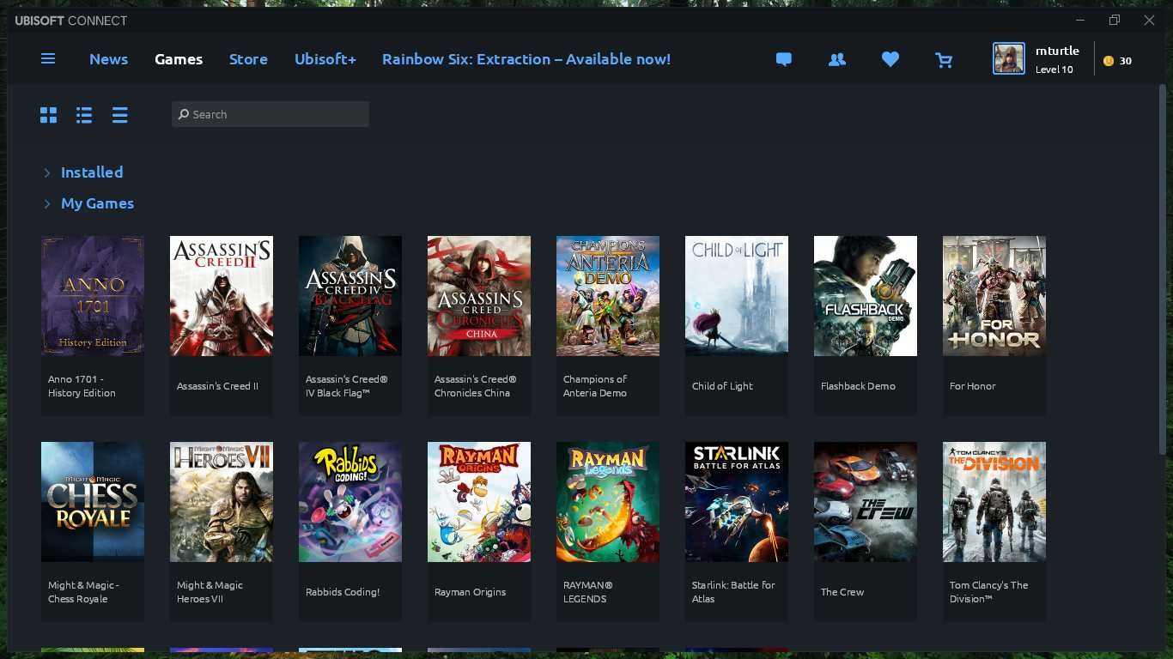Open Assassin's Creed Chronicles China cover

(479, 296)
